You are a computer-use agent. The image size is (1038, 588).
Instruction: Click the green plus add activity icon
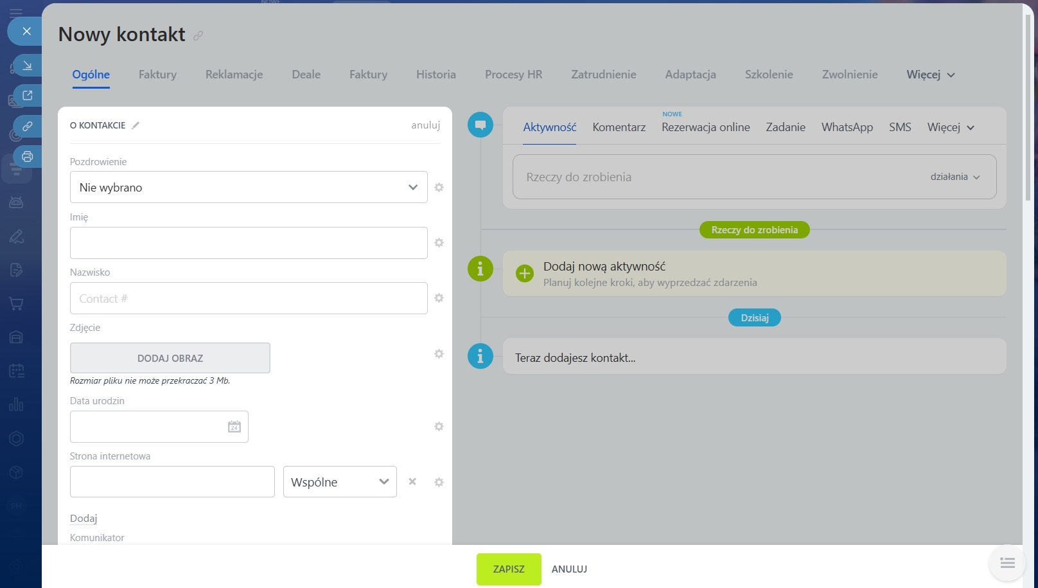click(524, 274)
